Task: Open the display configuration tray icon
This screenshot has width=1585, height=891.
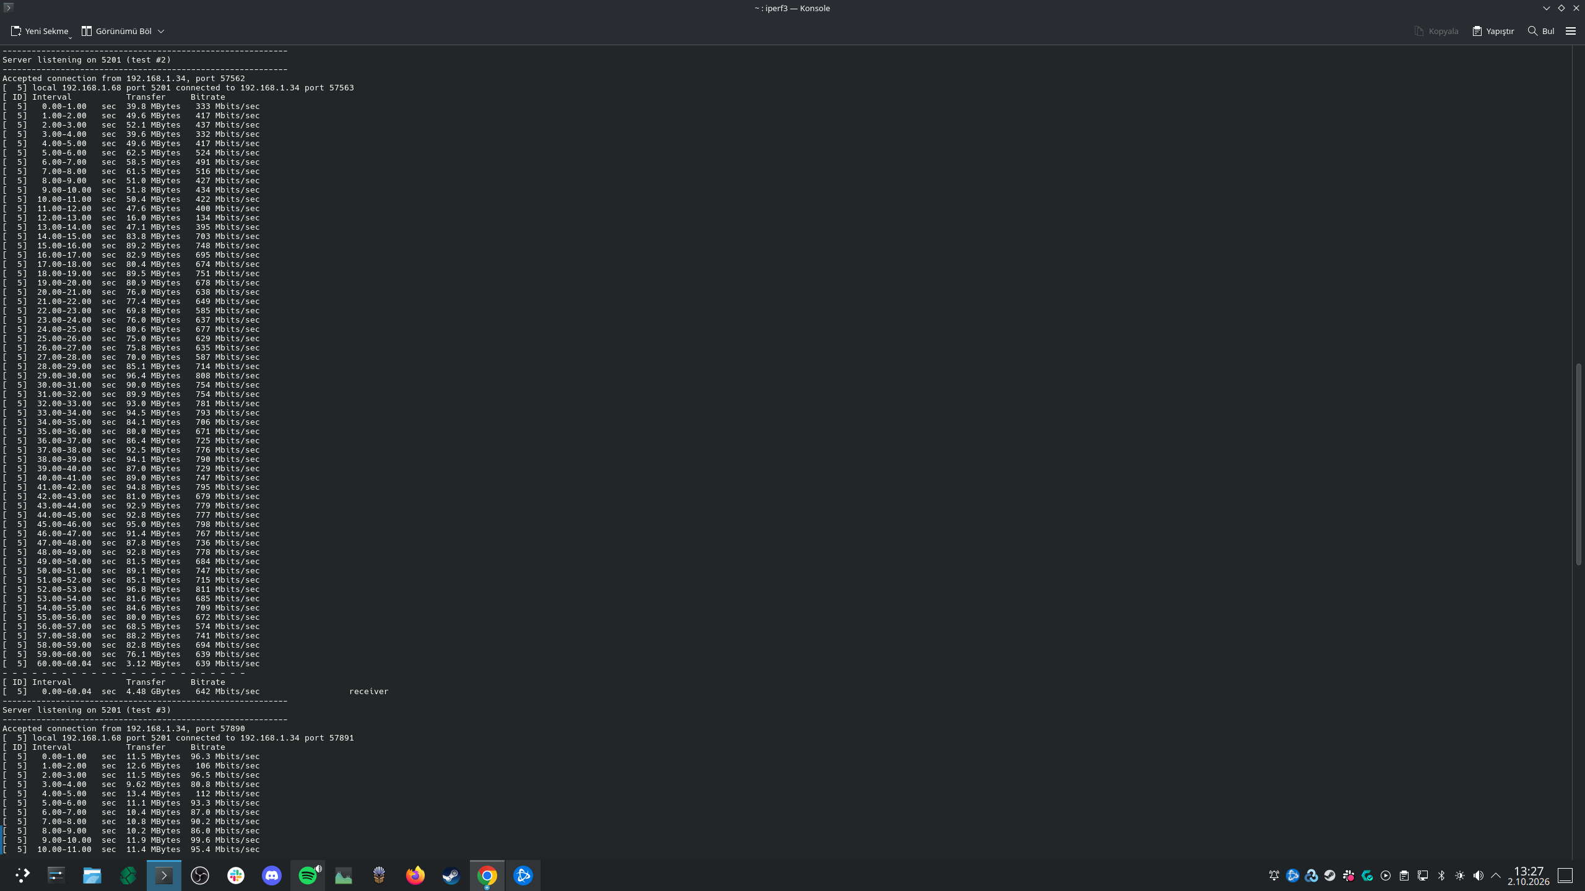Action: pos(1423,876)
